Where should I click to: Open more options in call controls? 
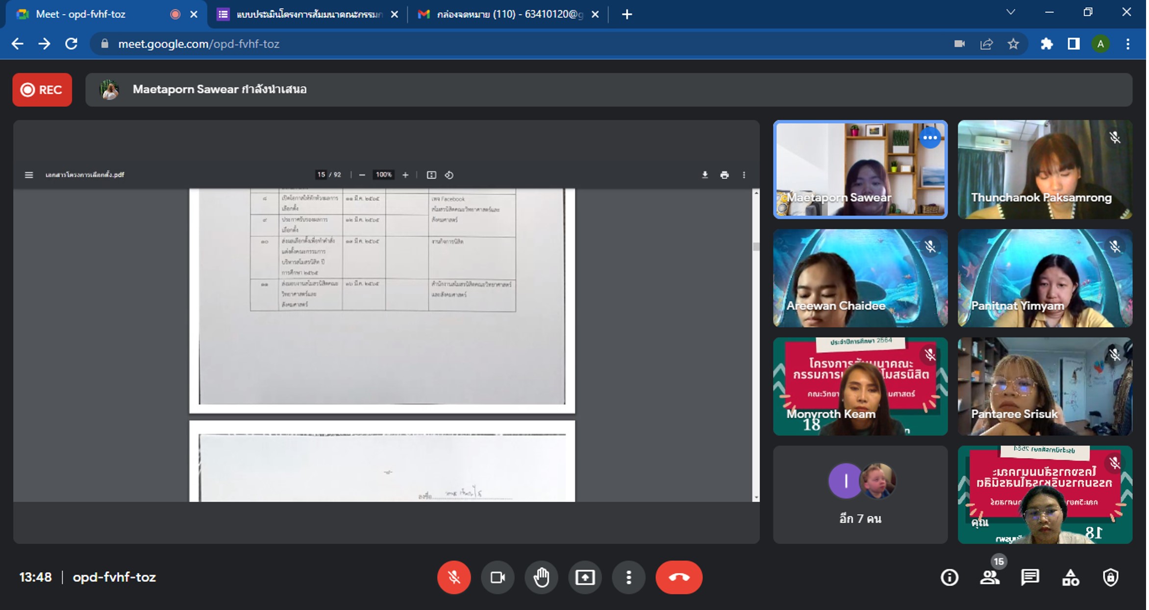628,578
